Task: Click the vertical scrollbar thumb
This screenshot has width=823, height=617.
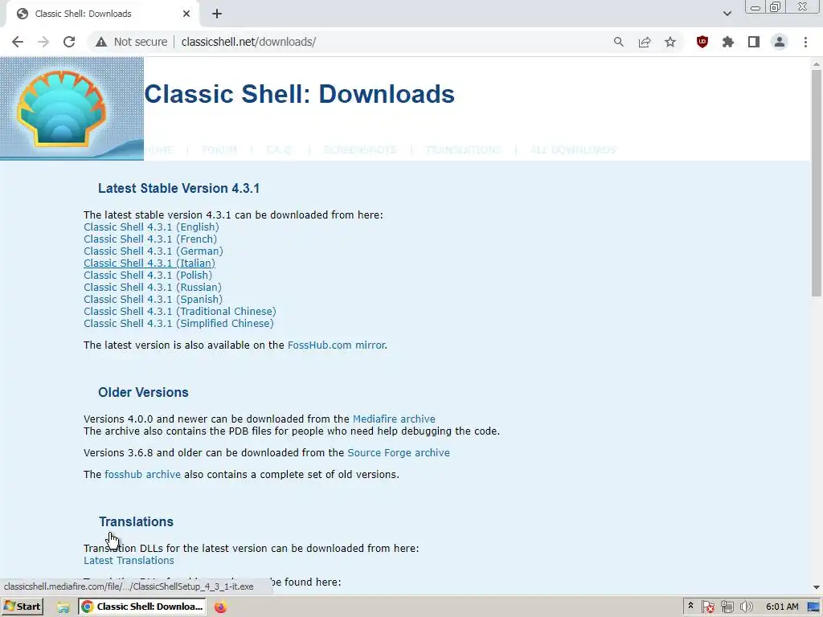Action: [x=817, y=182]
